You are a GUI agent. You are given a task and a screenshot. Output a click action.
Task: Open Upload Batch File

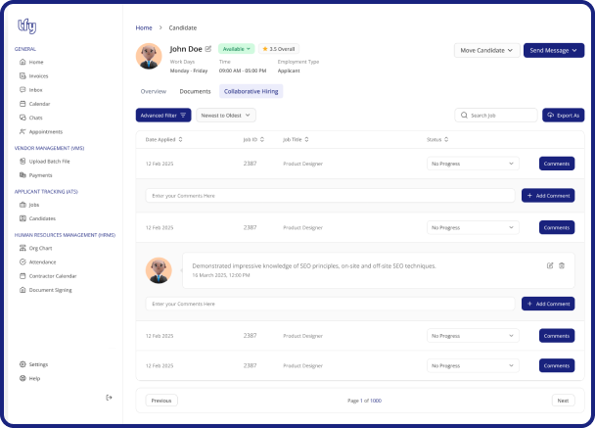pyautogui.click(x=45, y=162)
